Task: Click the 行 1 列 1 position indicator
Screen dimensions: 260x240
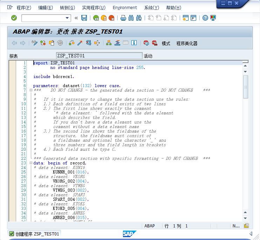Action: (x=176, y=226)
